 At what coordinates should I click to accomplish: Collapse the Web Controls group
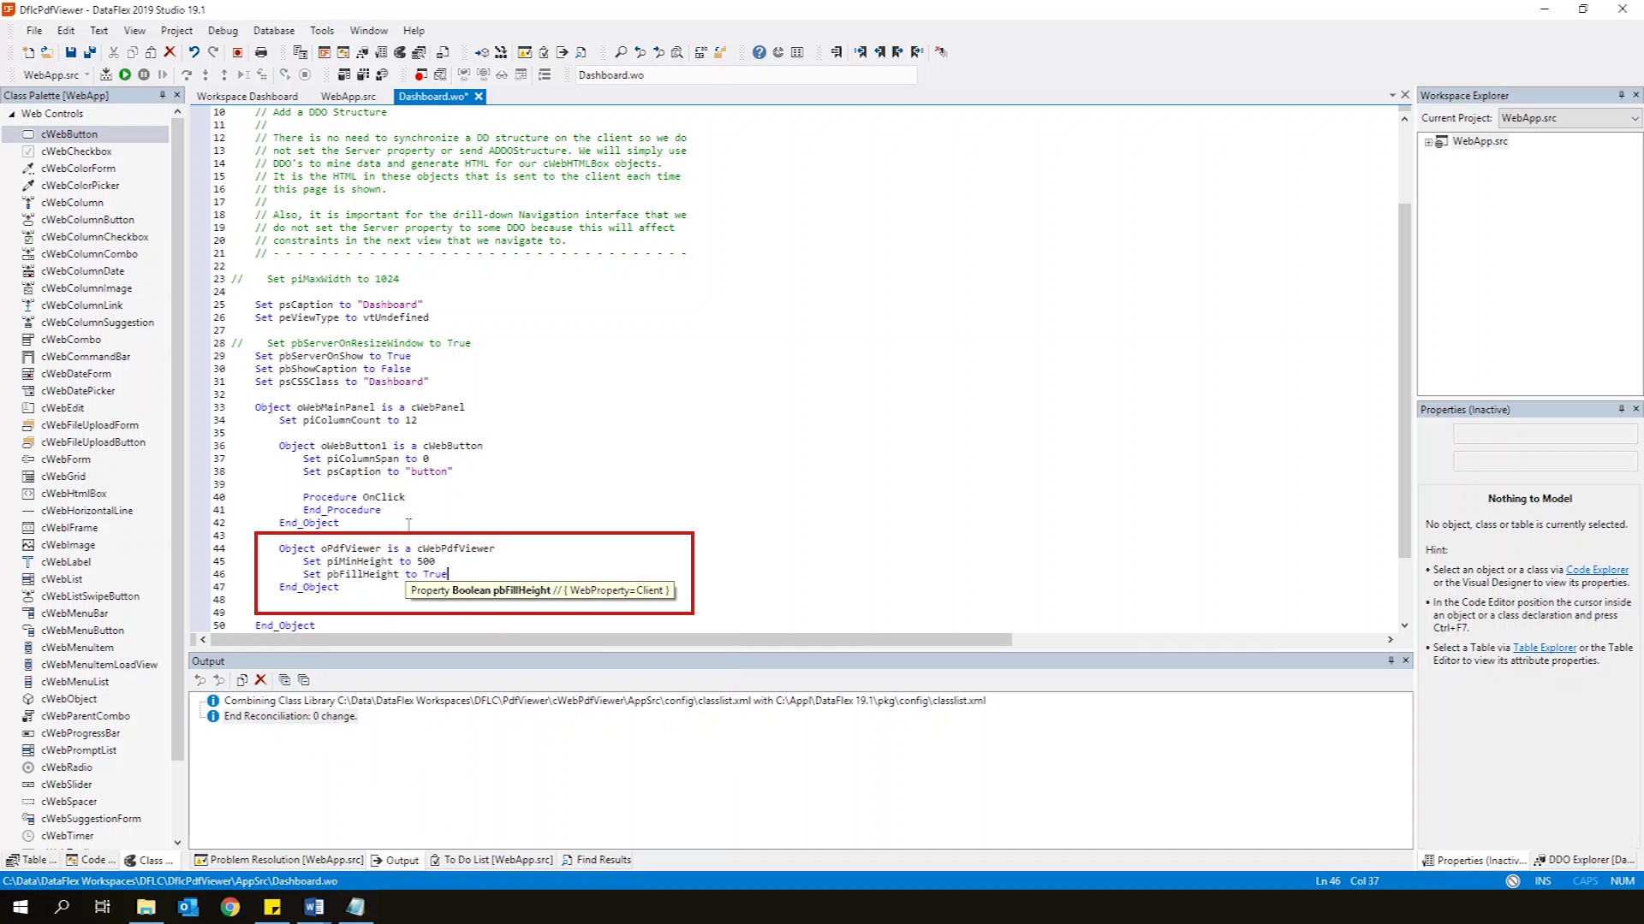12,114
